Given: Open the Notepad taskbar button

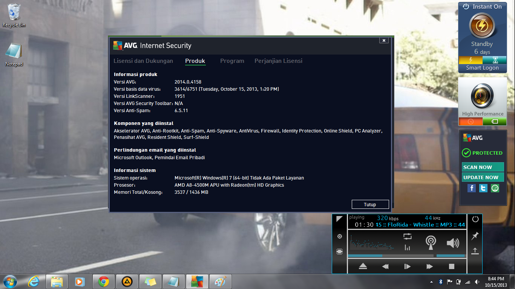Looking at the screenshot, I should pyautogui.click(x=174, y=281).
